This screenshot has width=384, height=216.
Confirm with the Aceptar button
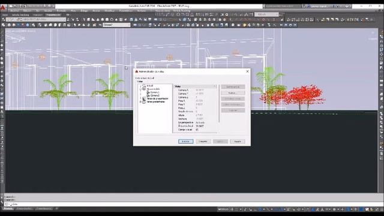[x=185, y=142]
